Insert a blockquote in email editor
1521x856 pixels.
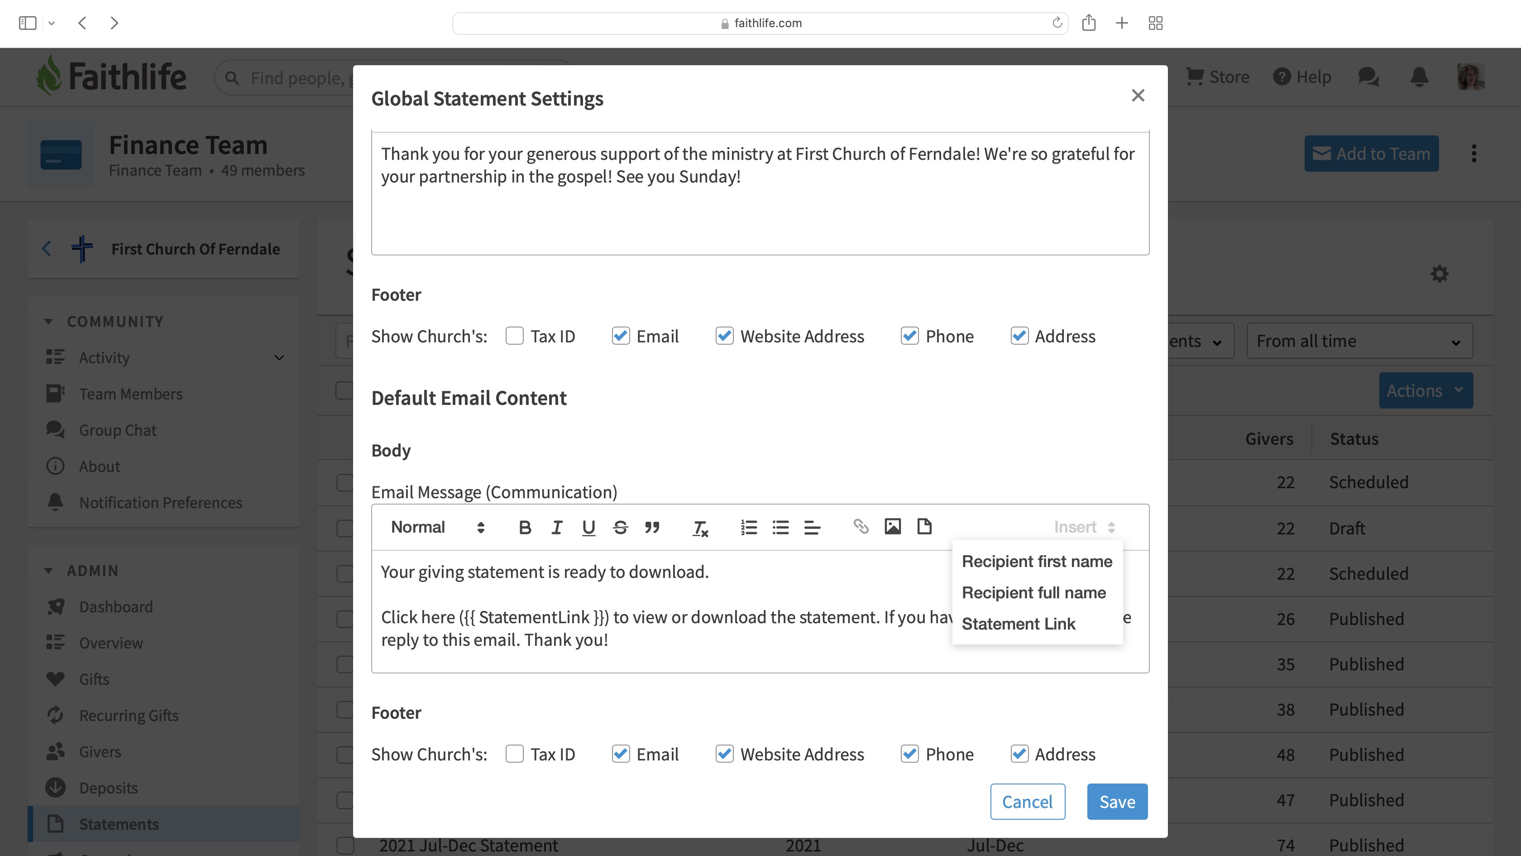tap(652, 527)
